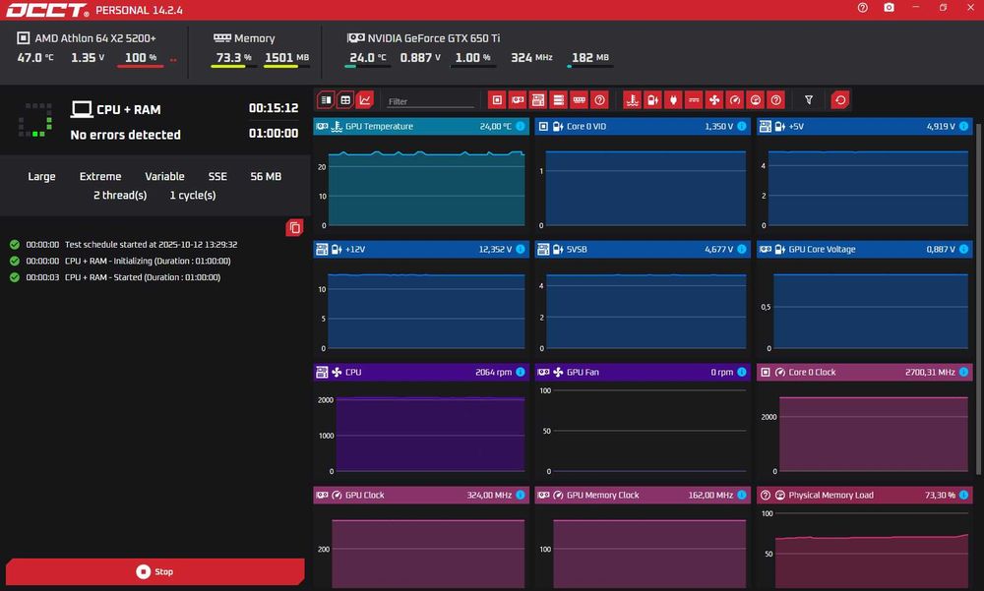
Task: Click the vertical scrollbar of the sensor graphs
Action: (978, 298)
